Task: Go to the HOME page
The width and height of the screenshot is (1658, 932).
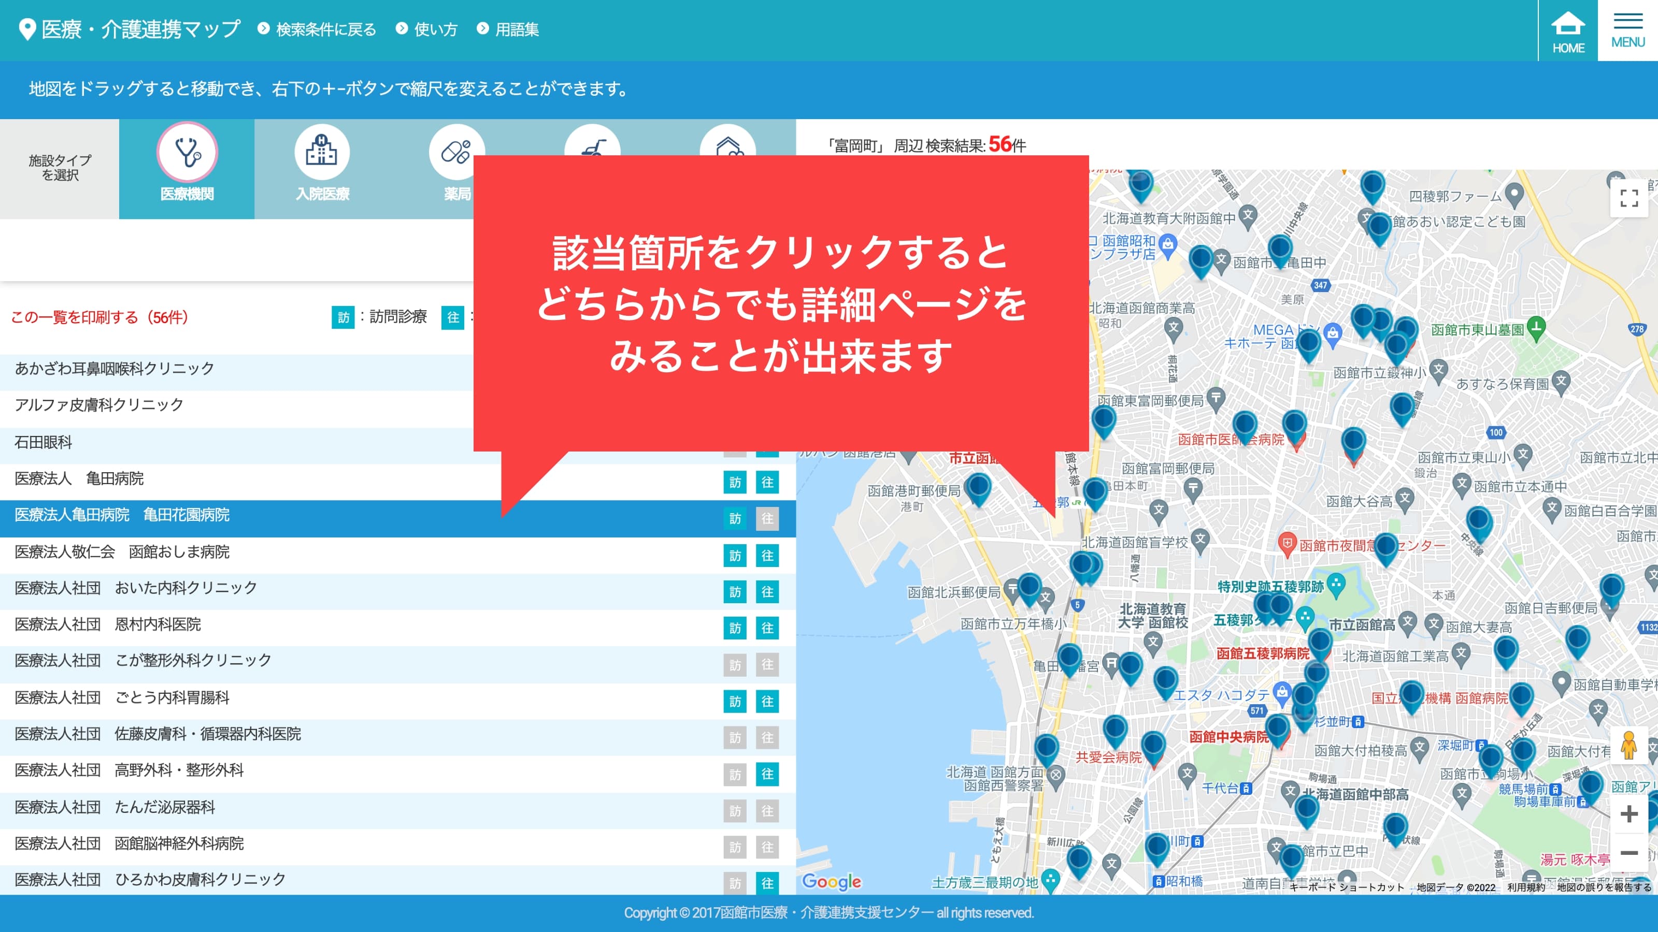Action: point(1568,31)
